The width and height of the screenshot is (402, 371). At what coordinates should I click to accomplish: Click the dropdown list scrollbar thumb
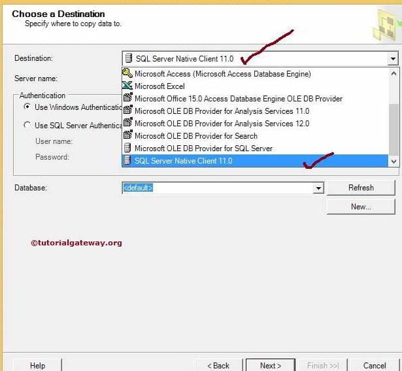[394, 130]
